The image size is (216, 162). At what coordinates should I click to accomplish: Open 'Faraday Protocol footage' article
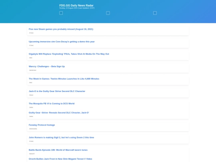click(42, 125)
